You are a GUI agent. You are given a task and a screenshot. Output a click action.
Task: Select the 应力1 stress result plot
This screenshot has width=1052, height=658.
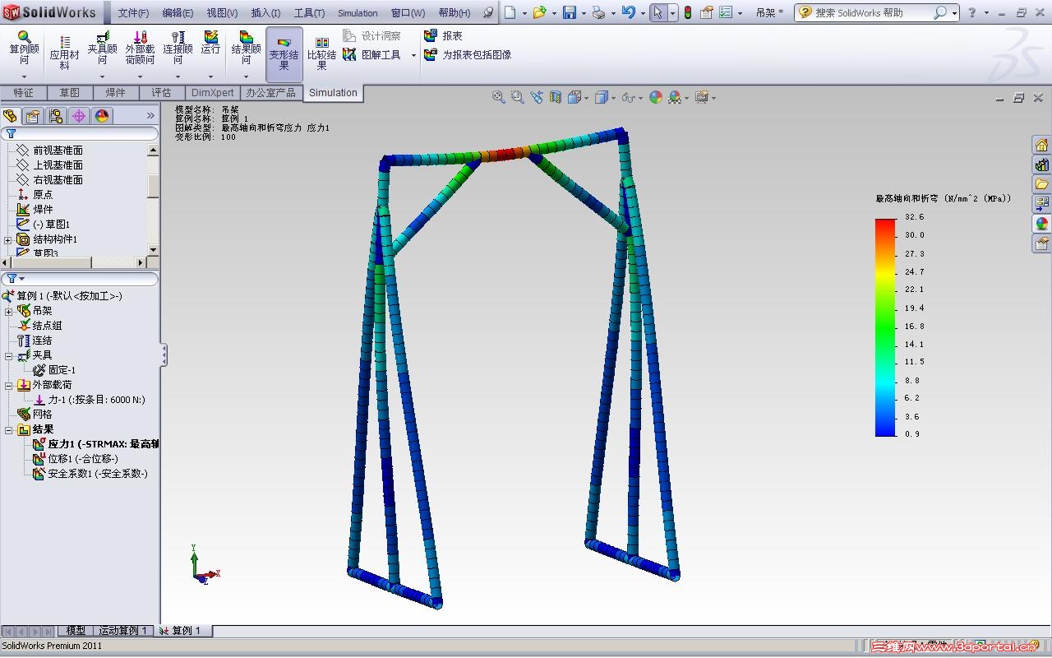tap(96, 444)
